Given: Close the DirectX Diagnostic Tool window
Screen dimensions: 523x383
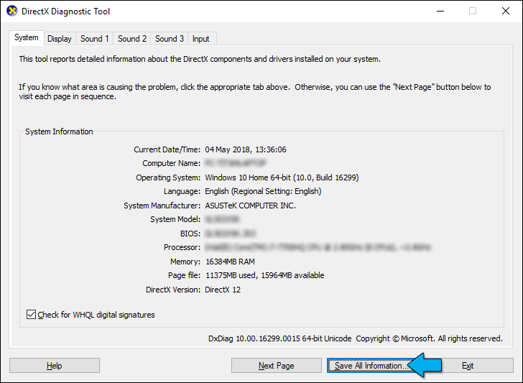Looking at the screenshot, I should (505, 11).
